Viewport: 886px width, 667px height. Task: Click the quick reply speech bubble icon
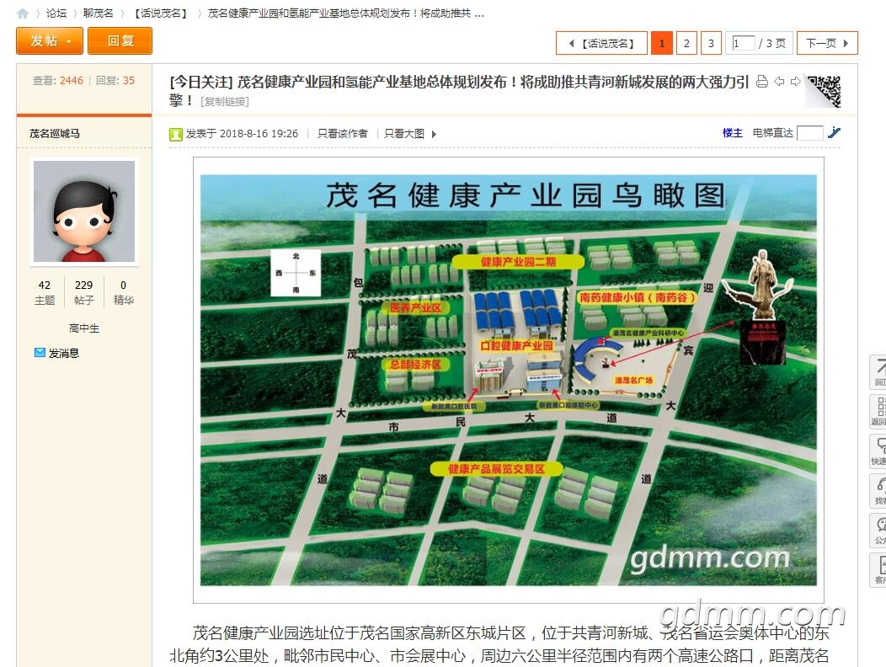point(878,451)
